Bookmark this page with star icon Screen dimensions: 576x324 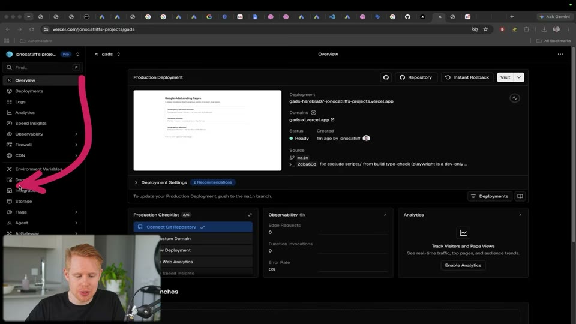point(485,29)
